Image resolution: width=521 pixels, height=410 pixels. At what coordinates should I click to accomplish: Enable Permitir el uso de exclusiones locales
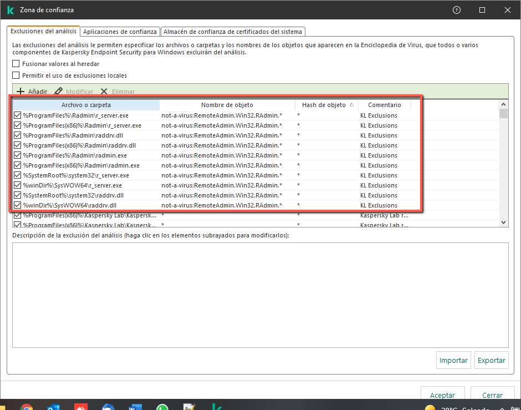coord(16,75)
